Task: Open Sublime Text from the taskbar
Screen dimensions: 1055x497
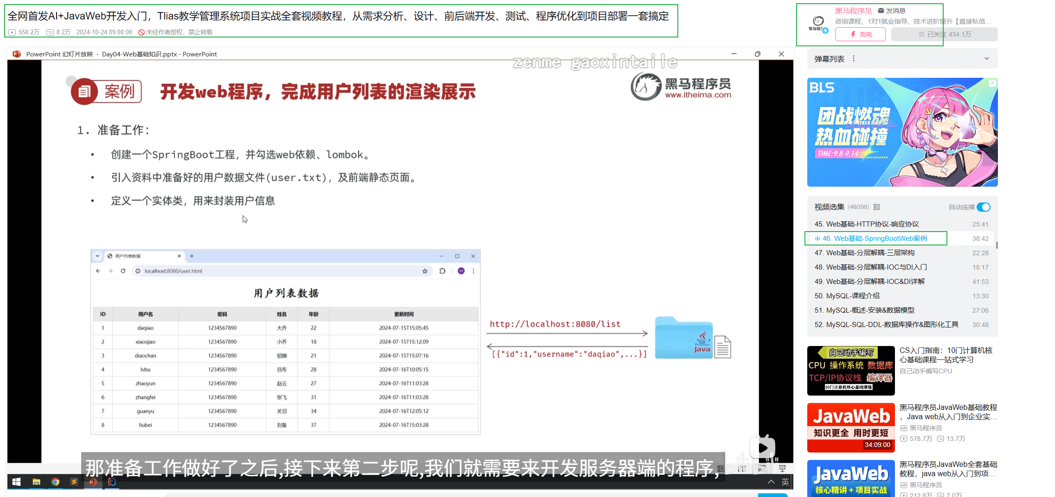Action: pyautogui.click(x=74, y=482)
